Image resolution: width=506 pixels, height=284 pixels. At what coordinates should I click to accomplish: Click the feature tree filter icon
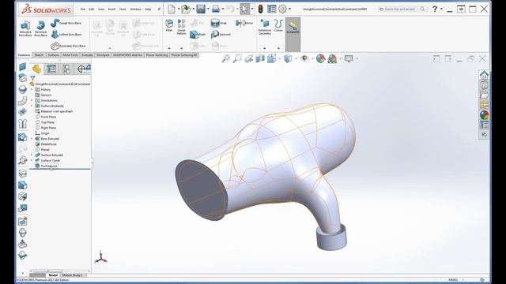[x=32, y=78]
